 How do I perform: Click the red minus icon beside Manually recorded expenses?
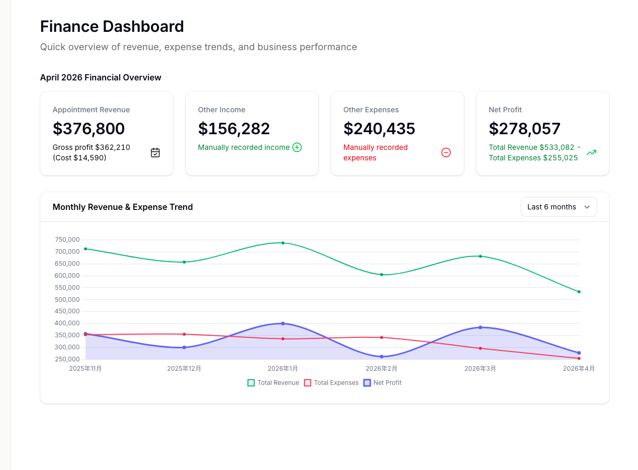point(446,152)
